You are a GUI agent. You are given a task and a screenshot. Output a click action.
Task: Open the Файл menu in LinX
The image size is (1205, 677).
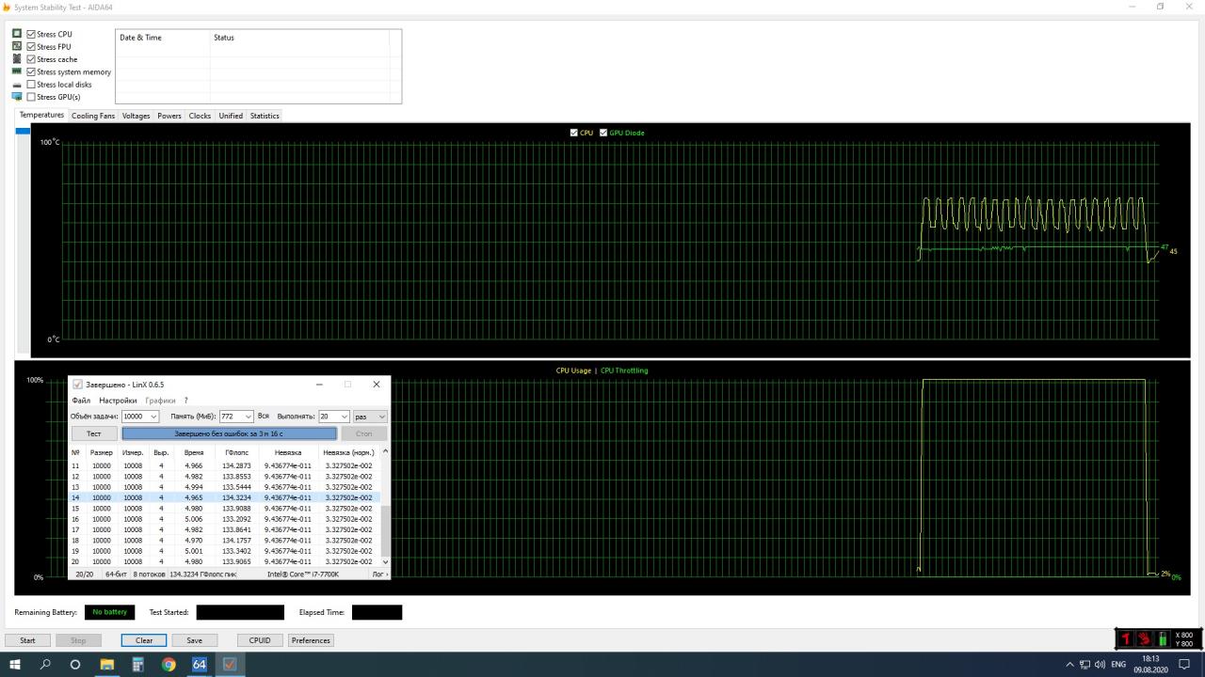(x=81, y=401)
